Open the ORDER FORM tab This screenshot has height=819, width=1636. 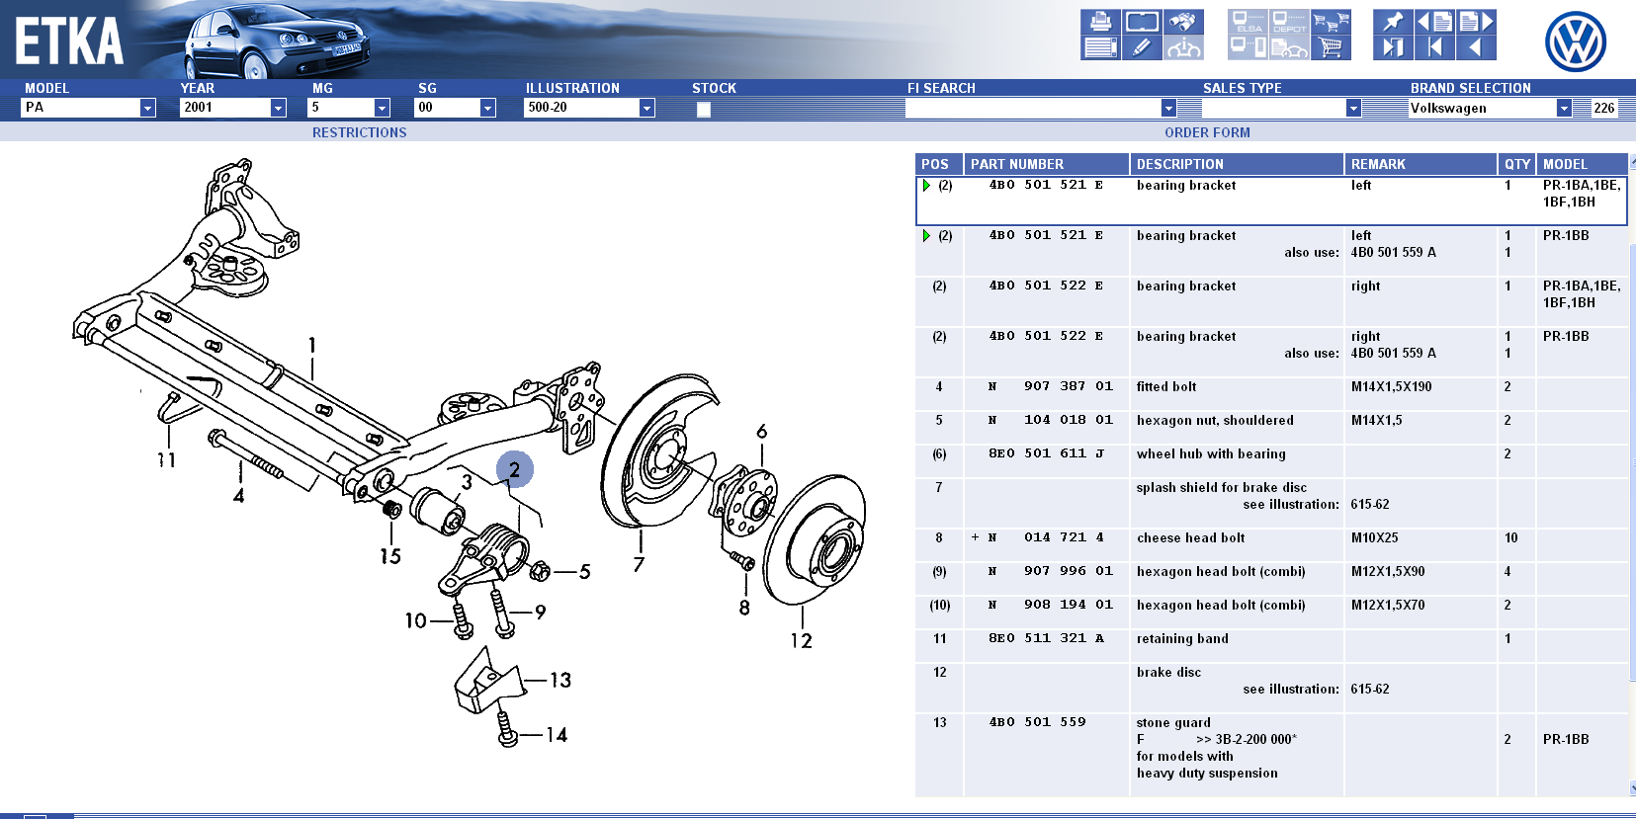coord(1207,132)
